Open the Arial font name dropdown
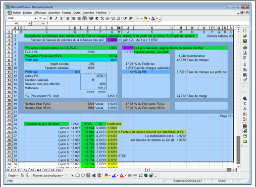256x187 pixels. coord(35,18)
